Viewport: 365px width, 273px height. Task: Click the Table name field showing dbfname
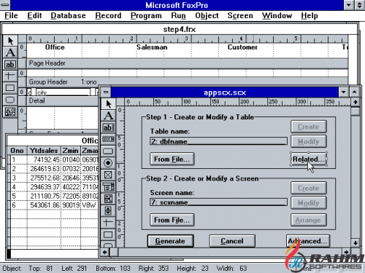218,141
